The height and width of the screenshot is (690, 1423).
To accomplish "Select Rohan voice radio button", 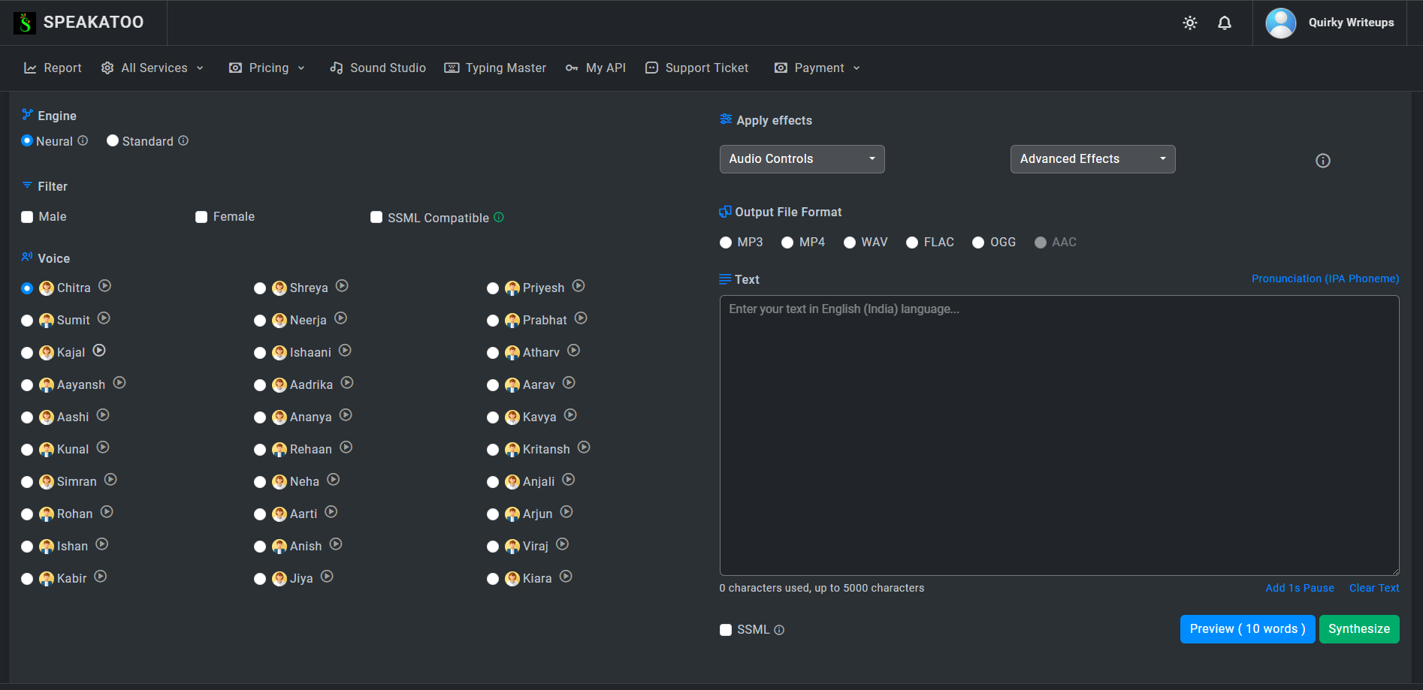I will pos(27,514).
